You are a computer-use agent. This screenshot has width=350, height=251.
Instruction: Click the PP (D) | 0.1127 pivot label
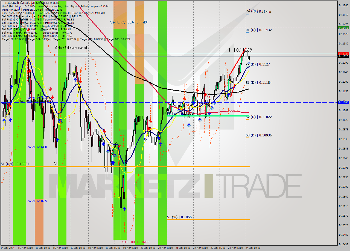click(x=258, y=64)
